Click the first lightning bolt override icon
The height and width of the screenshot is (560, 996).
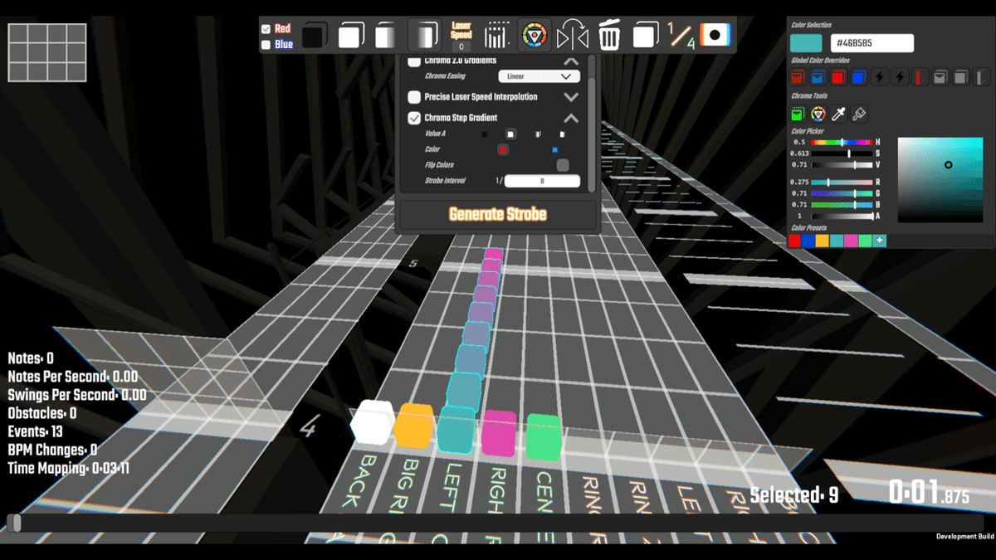880,77
